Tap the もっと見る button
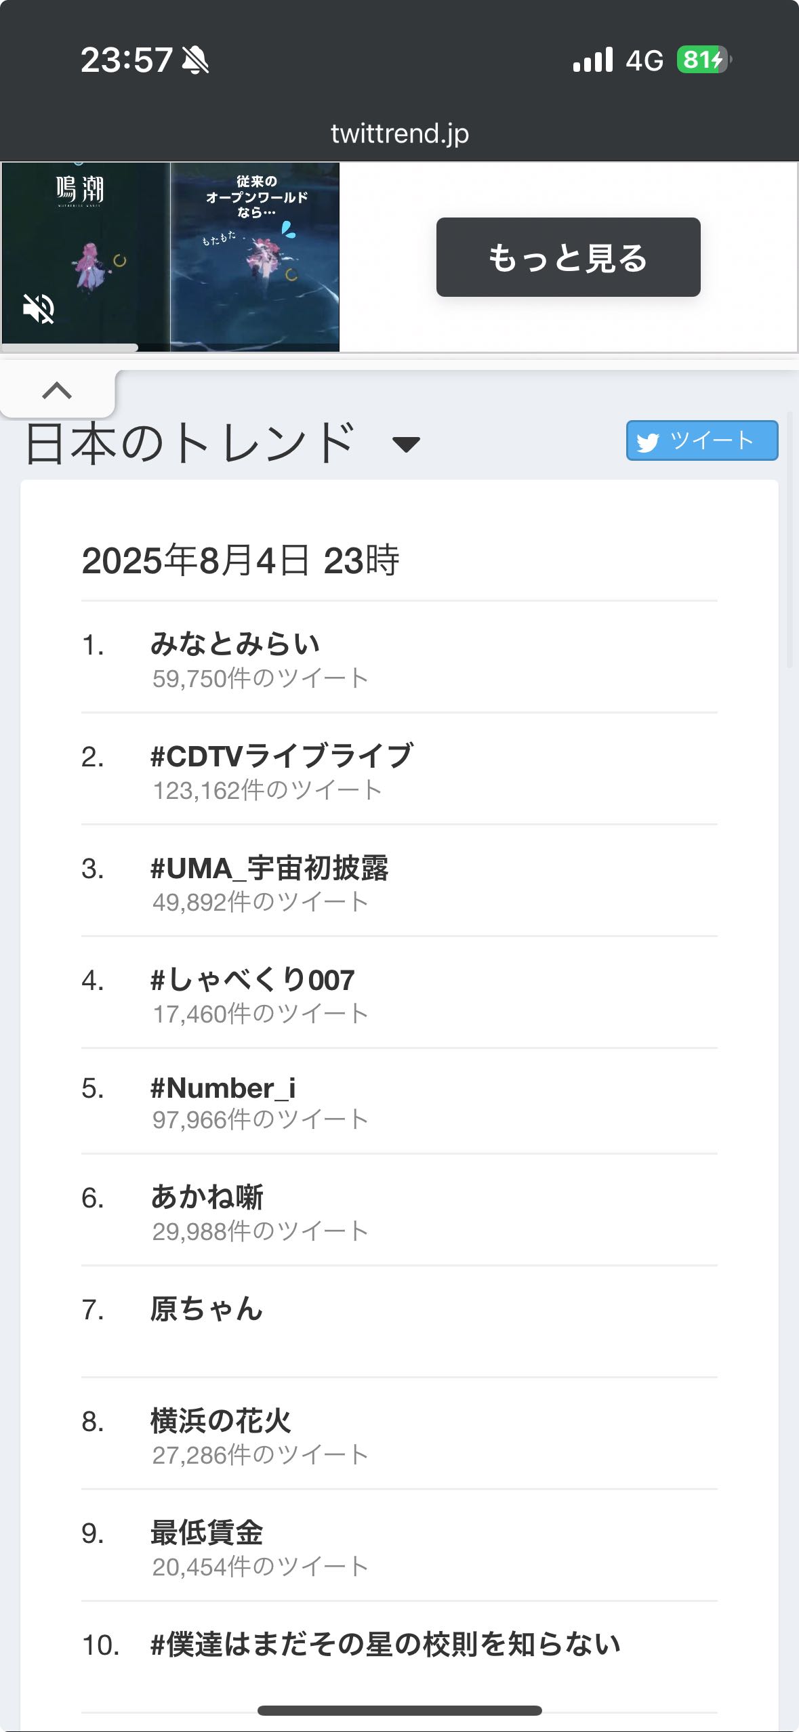799x1732 pixels. coord(568,257)
